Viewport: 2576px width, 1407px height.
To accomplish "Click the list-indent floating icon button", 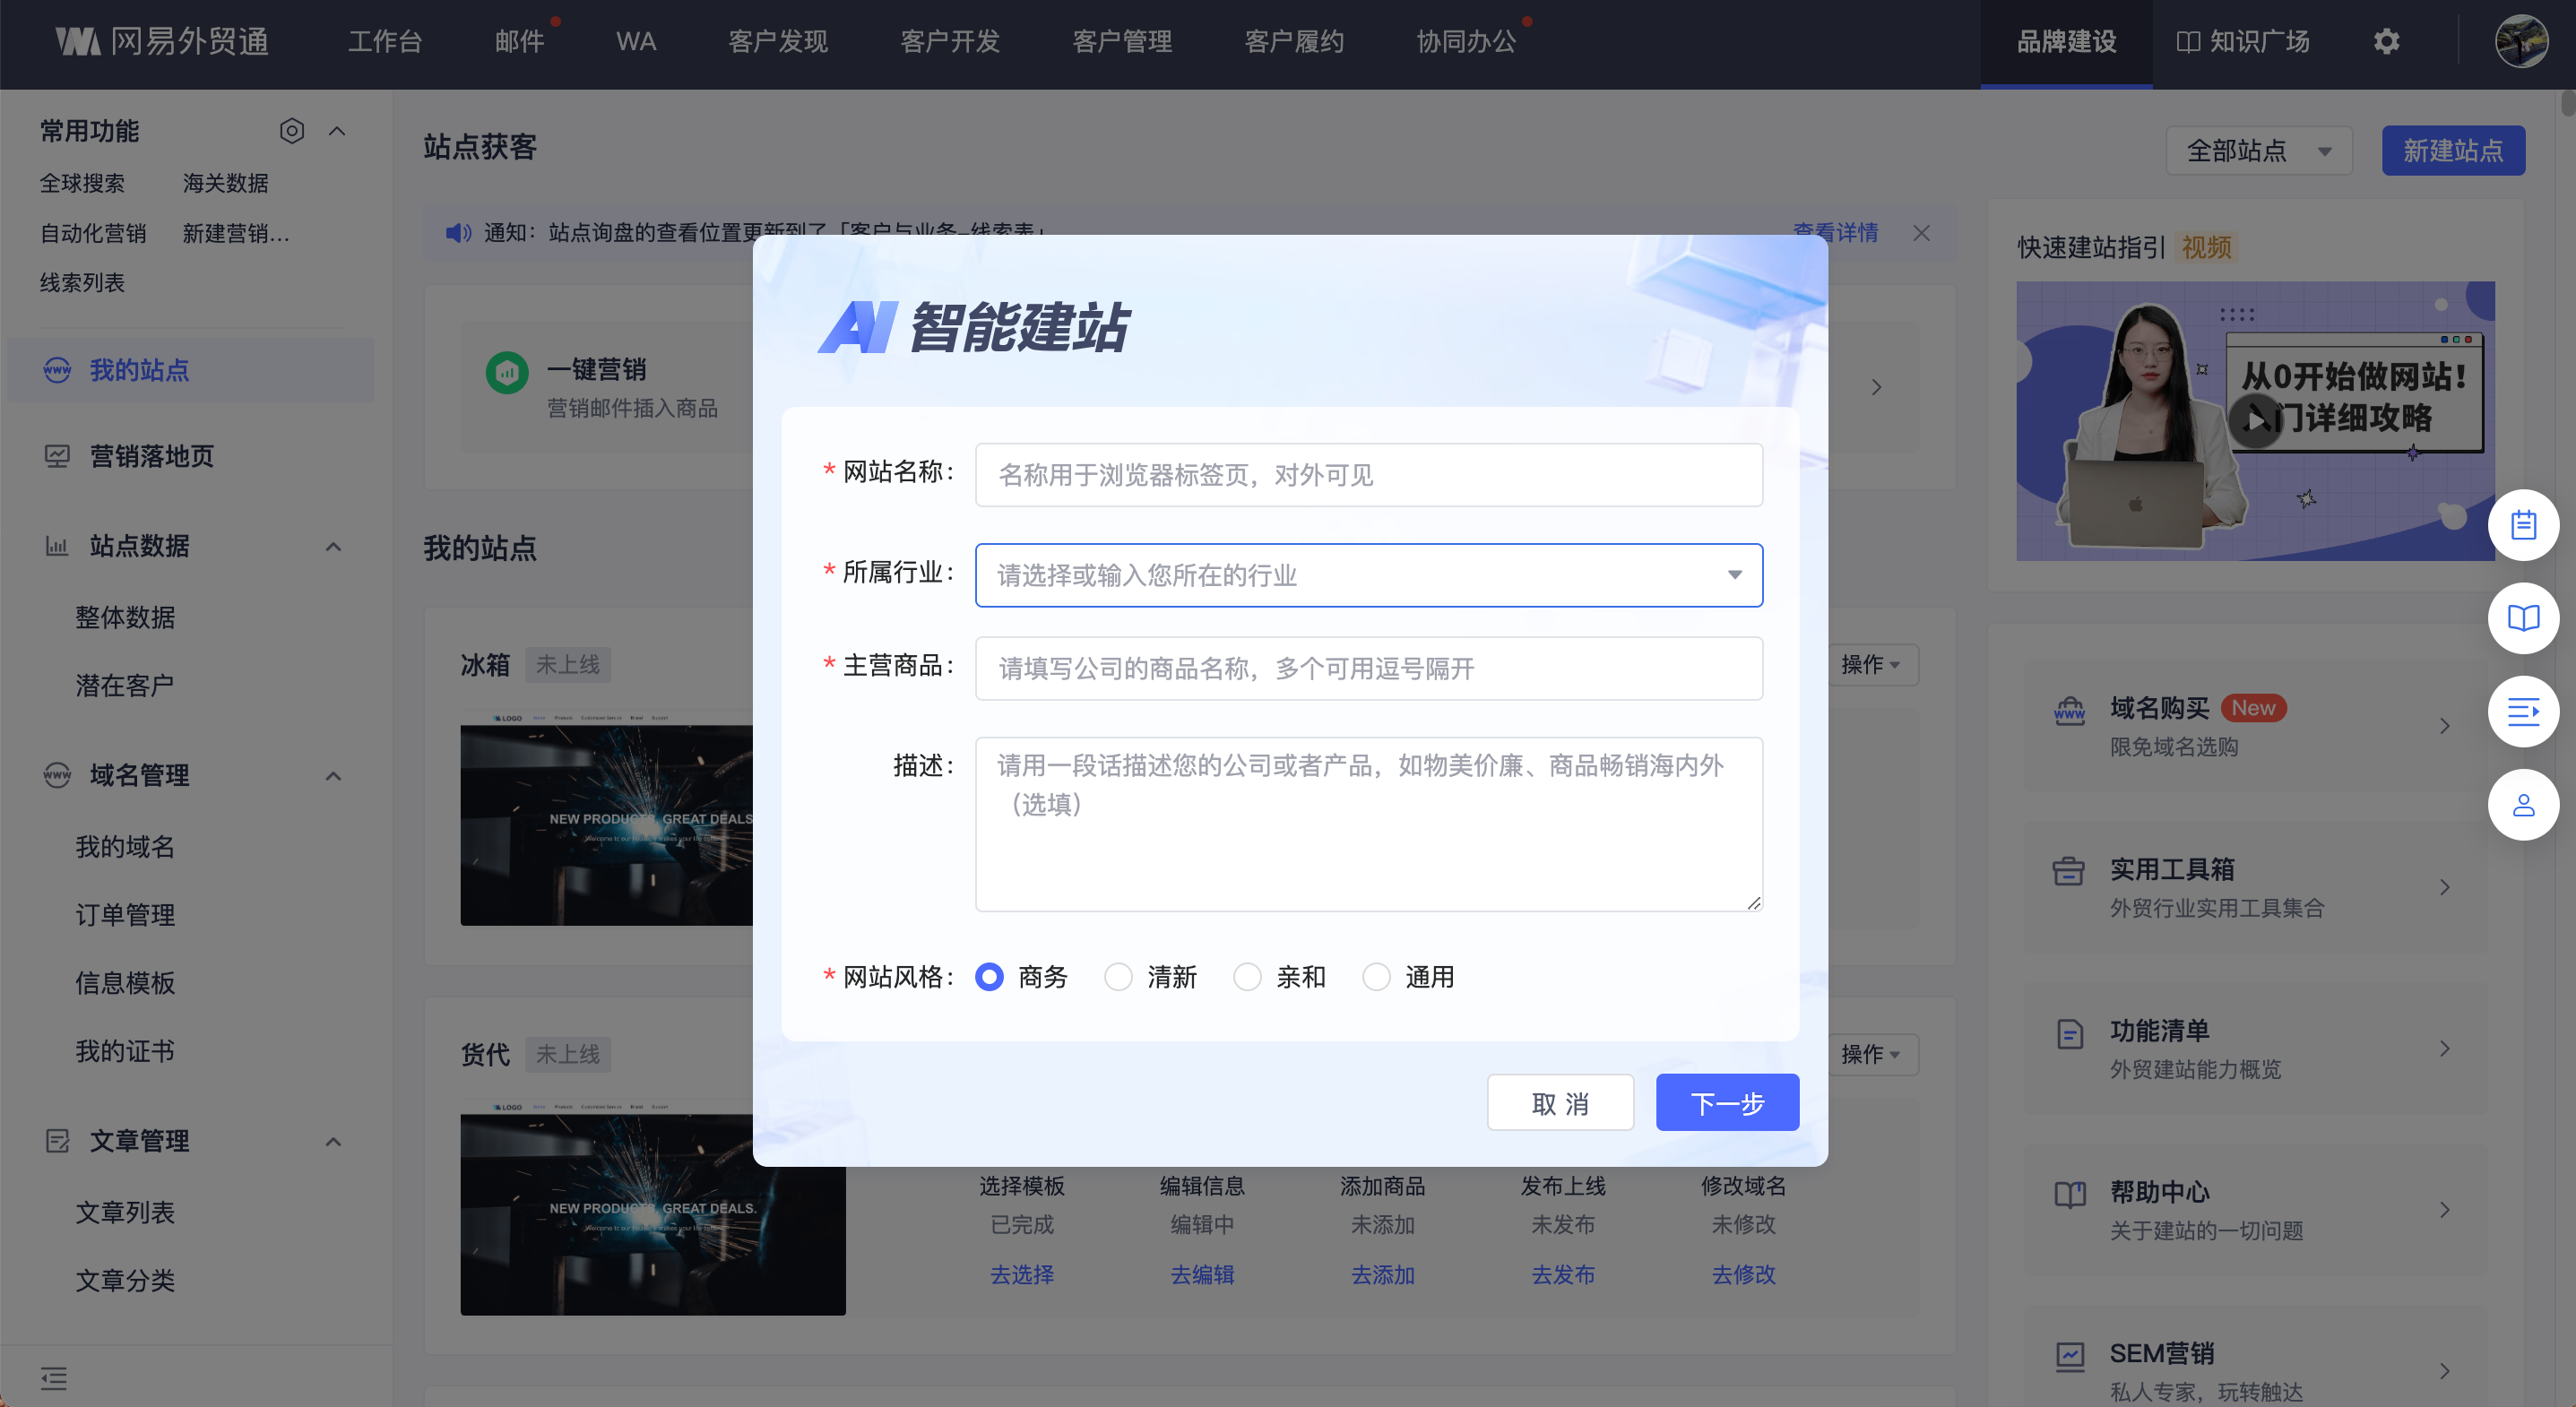I will [2523, 712].
